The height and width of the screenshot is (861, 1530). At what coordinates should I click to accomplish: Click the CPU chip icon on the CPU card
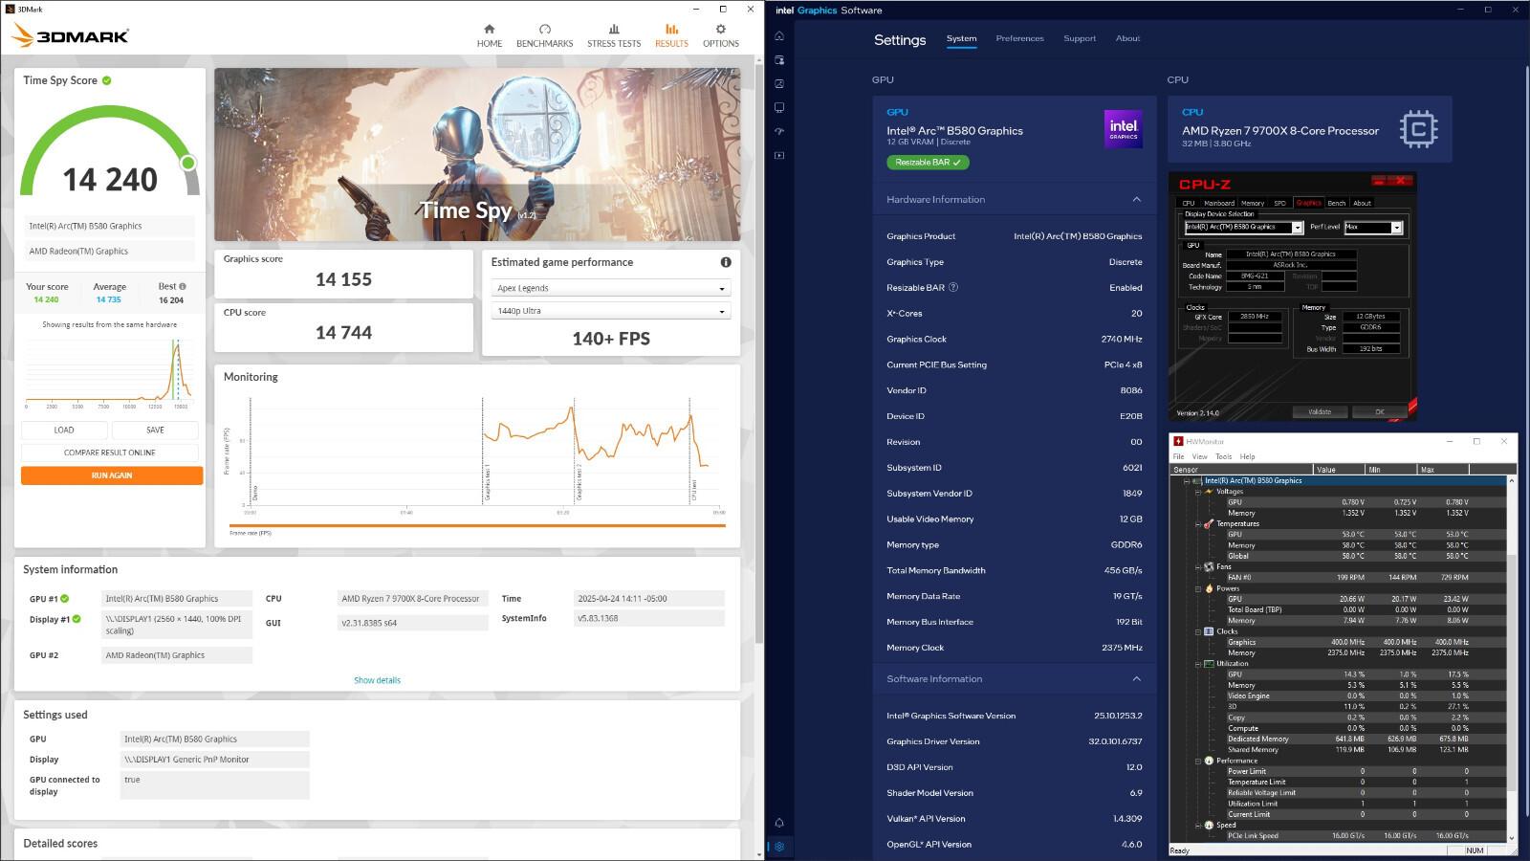pyautogui.click(x=1418, y=129)
